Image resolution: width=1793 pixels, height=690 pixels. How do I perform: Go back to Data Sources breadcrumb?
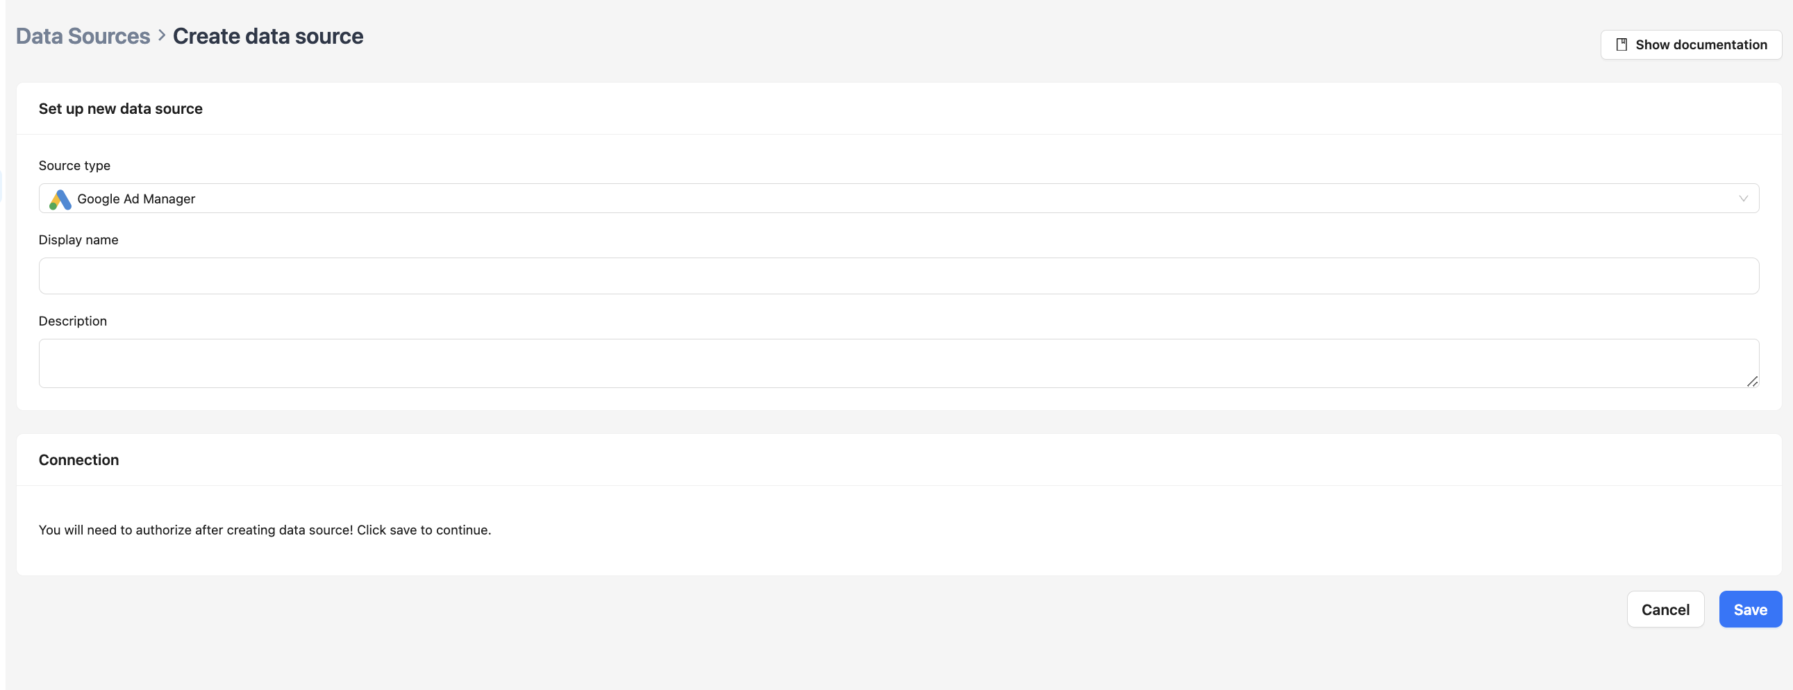(83, 36)
